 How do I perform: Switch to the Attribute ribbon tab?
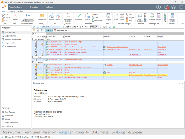tap(12, 11)
